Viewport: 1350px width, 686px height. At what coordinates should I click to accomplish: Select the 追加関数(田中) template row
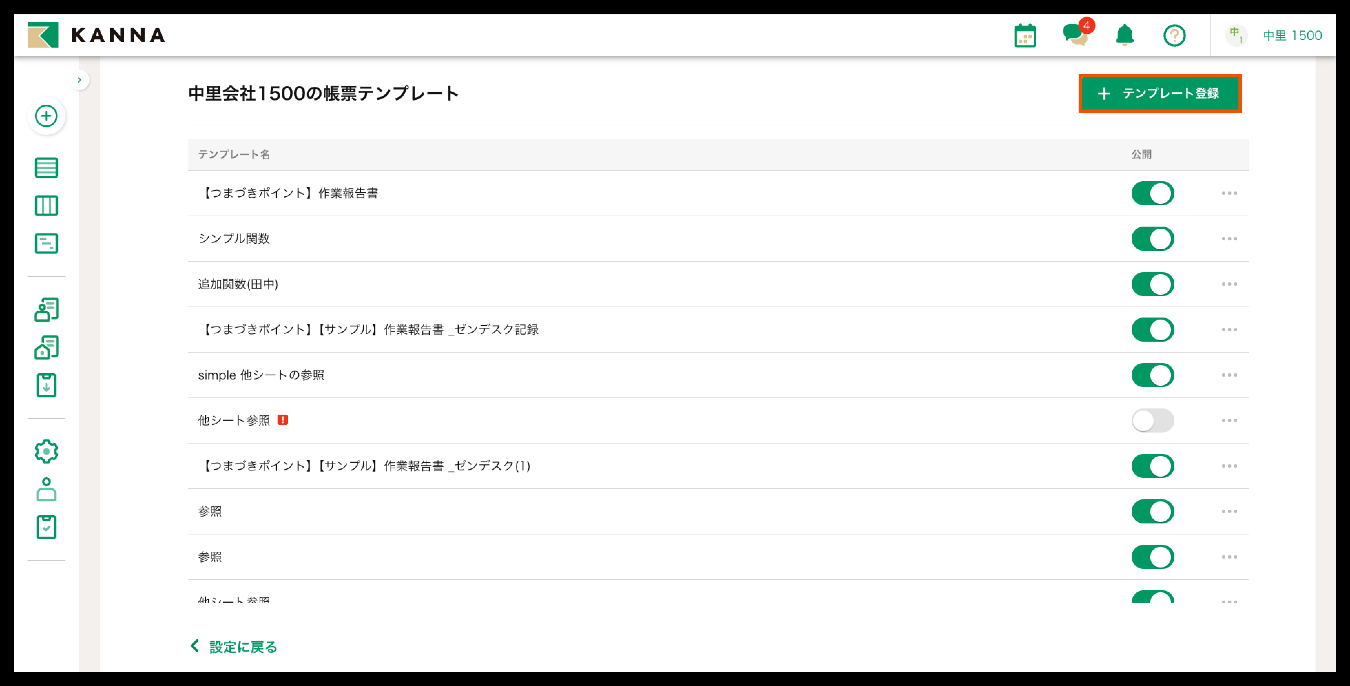tap(238, 284)
